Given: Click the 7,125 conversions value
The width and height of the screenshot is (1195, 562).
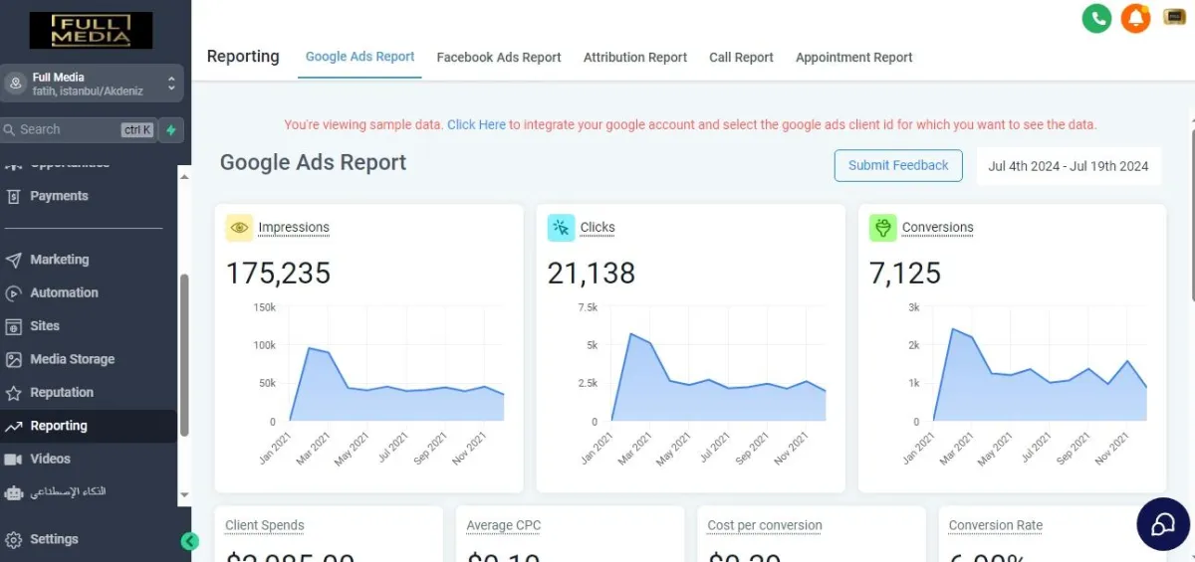Looking at the screenshot, I should pyautogui.click(x=905, y=274).
